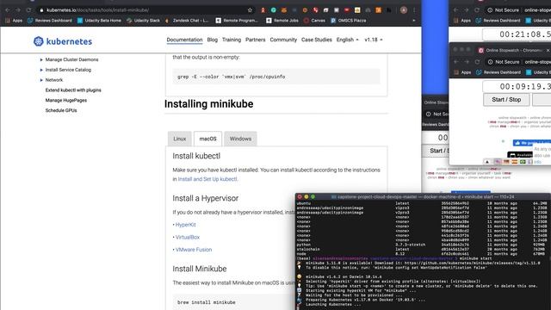Click the green zoom dot on terminal
The width and height of the screenshot is (551, 310).
pyautogui.click(x=313, y=197)
